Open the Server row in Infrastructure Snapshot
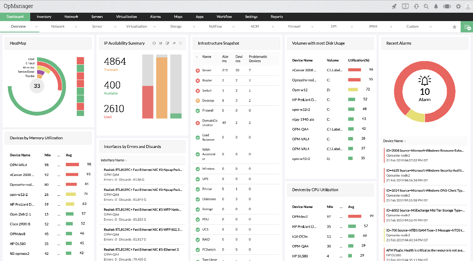The height and width of the screenshot is (261, 473). [x=207, y=71]
